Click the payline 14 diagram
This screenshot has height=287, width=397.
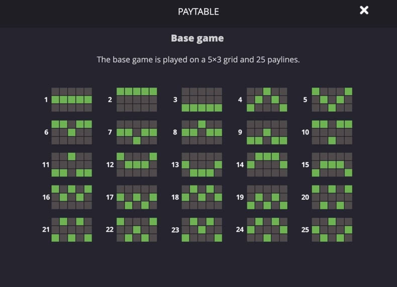pyautogui.click(x=267, y=165)
